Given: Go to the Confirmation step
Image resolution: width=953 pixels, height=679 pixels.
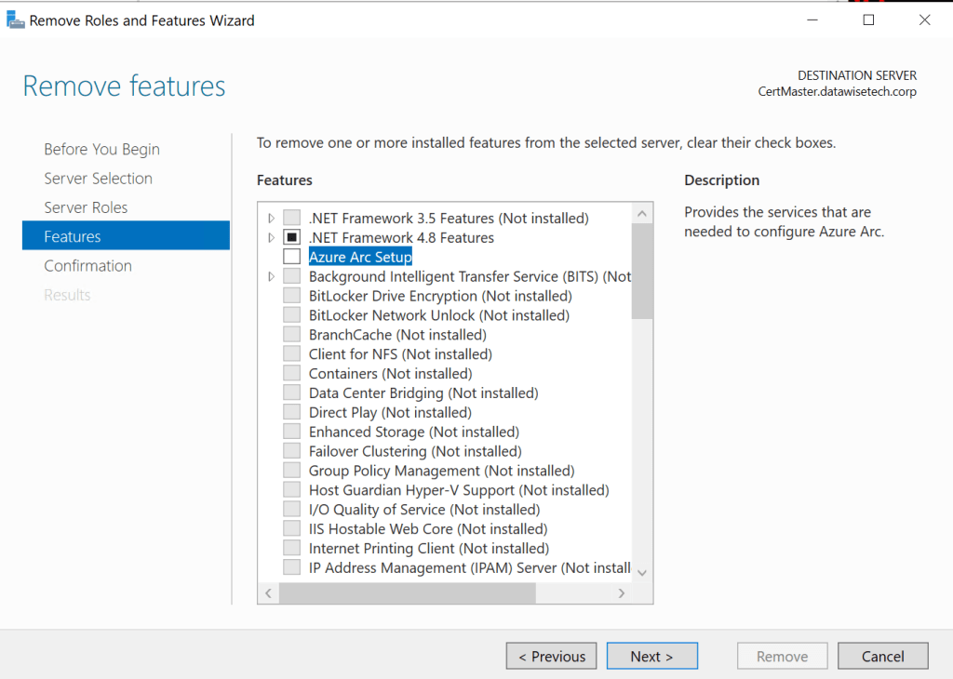Looking at the screenshot, I should (88, 266).
